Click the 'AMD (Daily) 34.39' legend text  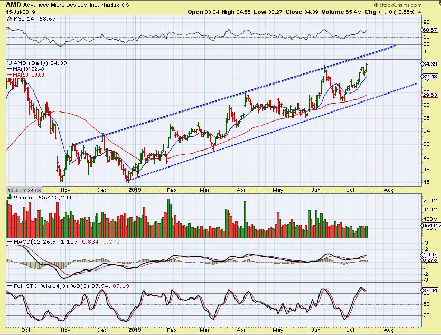(40, 63)
